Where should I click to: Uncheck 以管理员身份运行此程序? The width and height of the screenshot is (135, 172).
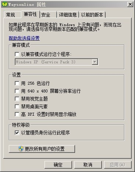[x=17, y=133]
